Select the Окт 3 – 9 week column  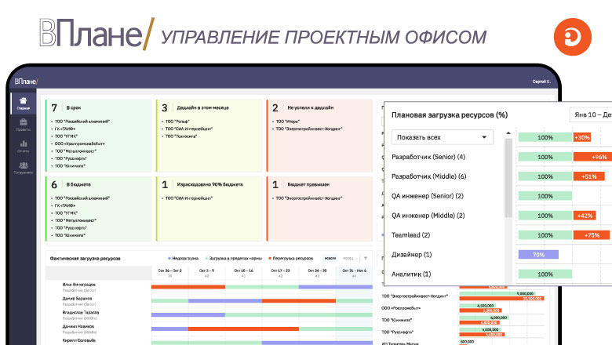point(206,273)
